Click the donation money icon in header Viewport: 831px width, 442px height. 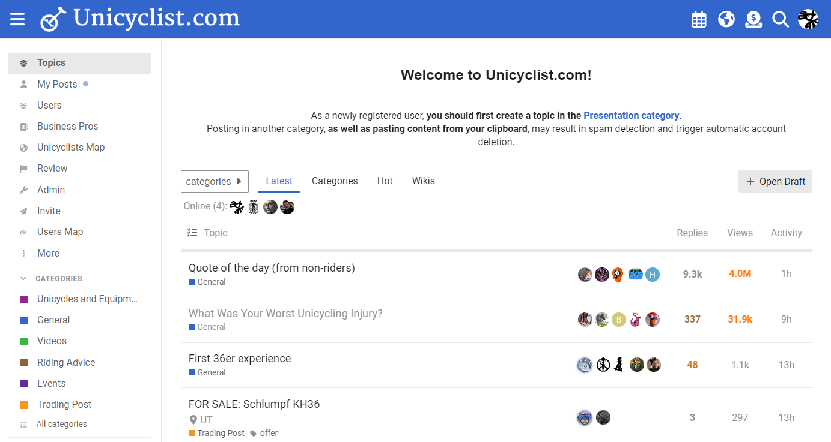pos(753,19)
